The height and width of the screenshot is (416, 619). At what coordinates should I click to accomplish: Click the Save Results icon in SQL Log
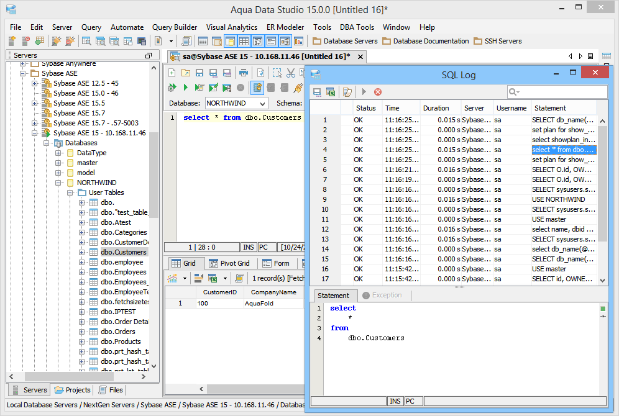316,92
